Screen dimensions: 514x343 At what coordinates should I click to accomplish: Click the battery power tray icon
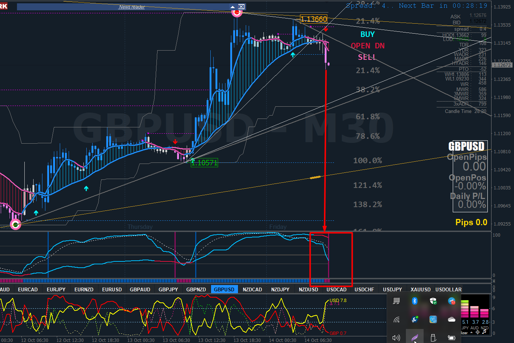pos(452,338)
